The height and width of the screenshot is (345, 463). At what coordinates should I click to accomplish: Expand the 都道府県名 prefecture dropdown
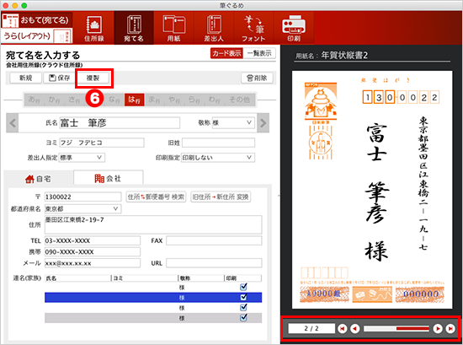[83, 208]
